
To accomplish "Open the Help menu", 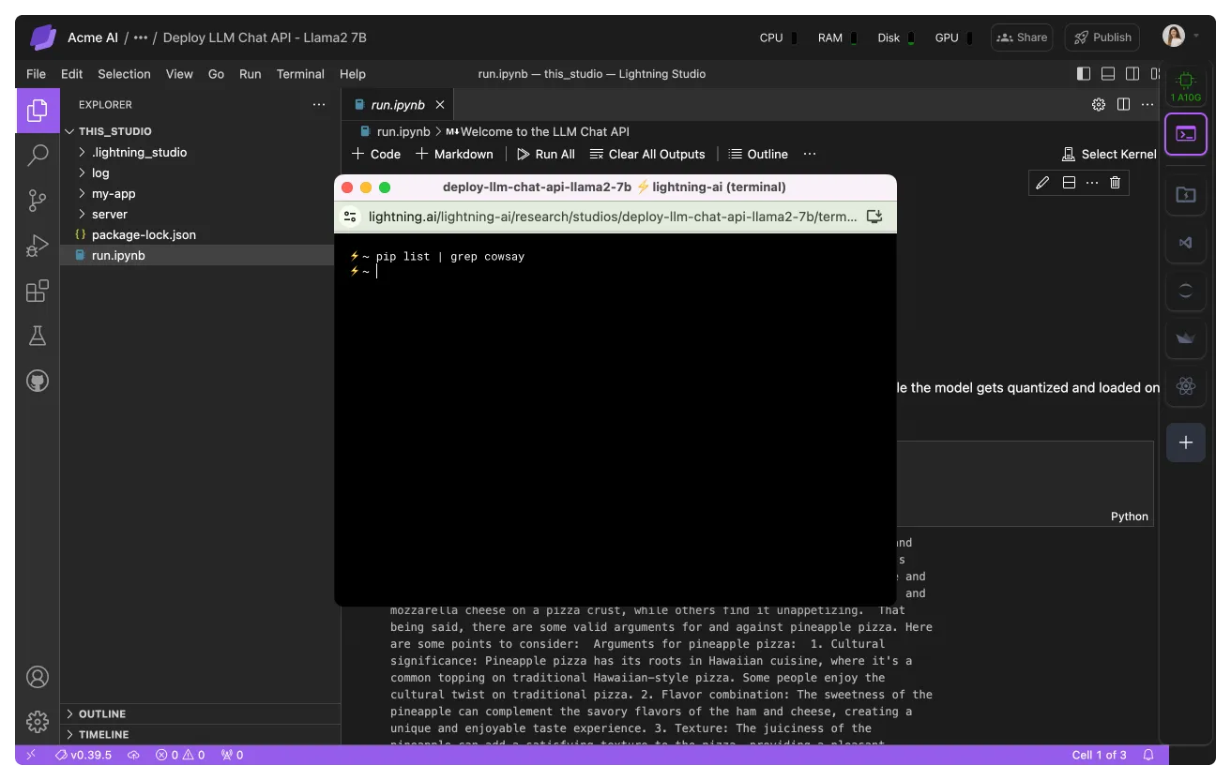I will tap(353, 74).
